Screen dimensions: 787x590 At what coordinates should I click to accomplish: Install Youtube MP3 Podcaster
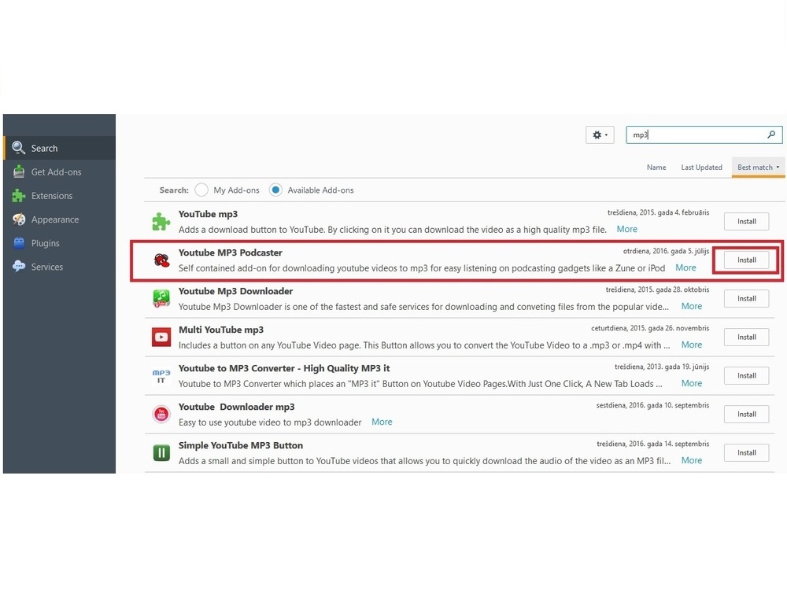[x=746, y=260]
